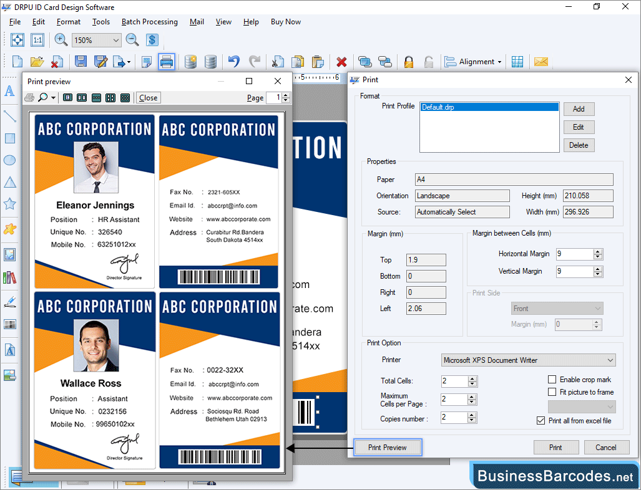The width and height of the screenshot is (641, 490).
Task: Click the save floppy disk icon
Action: pyautogui.click(x=81, y=62)
